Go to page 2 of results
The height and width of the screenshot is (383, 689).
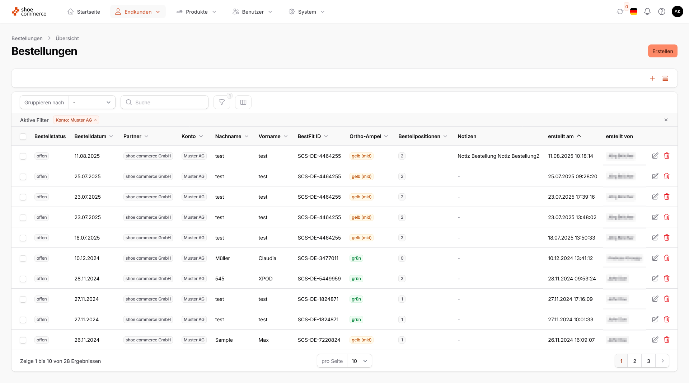click(x=634, y=361)
